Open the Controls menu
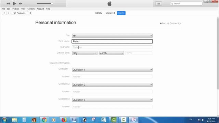Viewport: 219px width, 123px height. click(31, 9)
